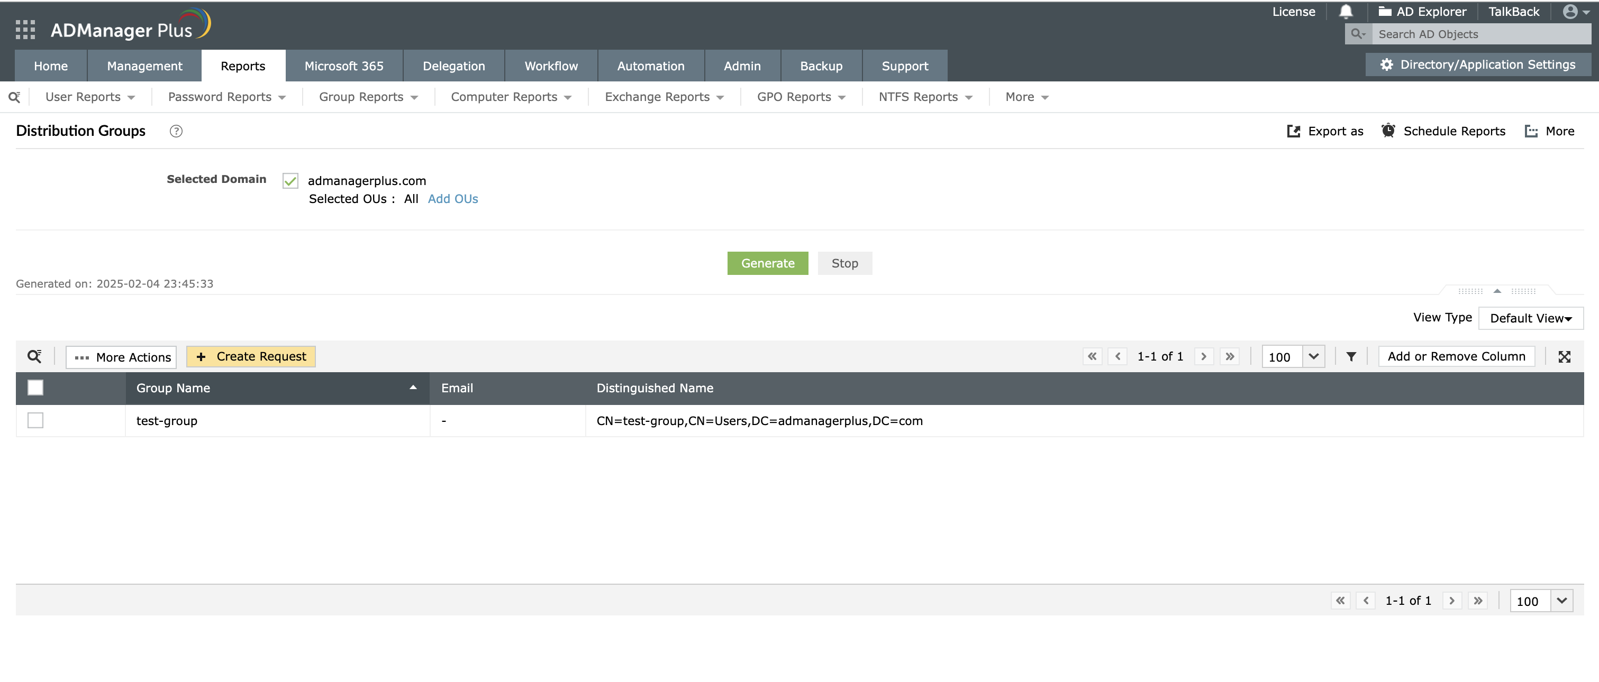Click the Add OUs link
Image resolution: width=1599 pixels, height=682 pixels.
[x=452, y=199]
